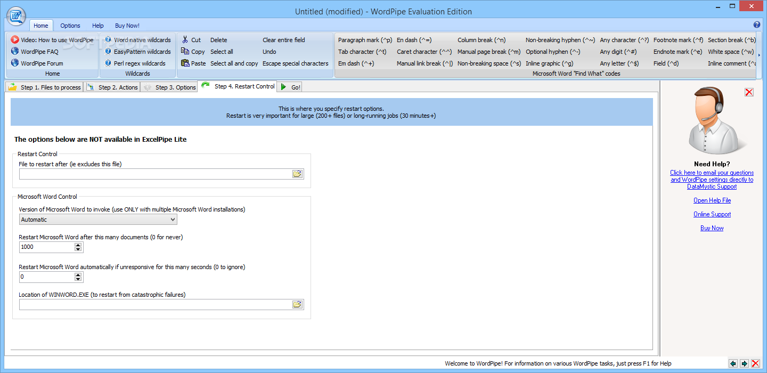Open the Buy Now! ribbon tab

tap(127, 26)
